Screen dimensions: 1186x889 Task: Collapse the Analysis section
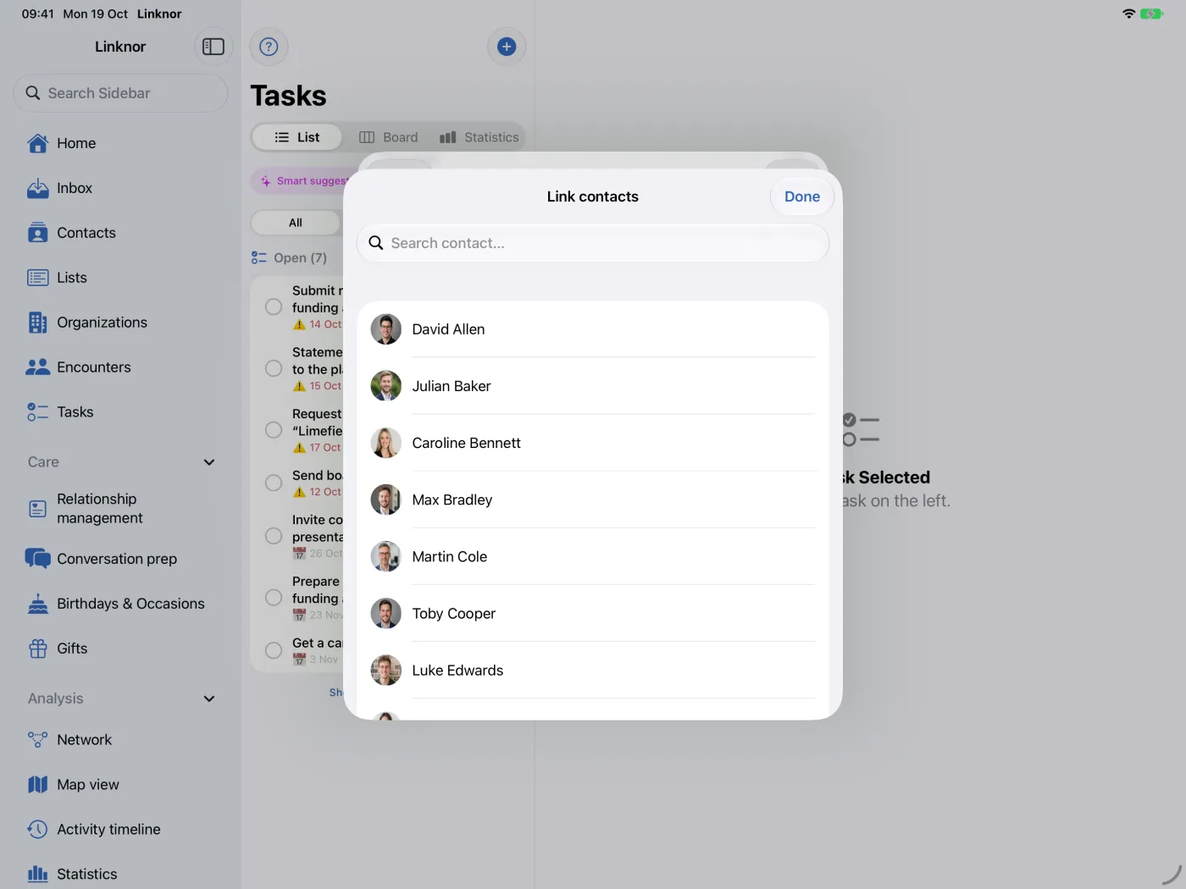pyautogui.click(x=209, y=698)
